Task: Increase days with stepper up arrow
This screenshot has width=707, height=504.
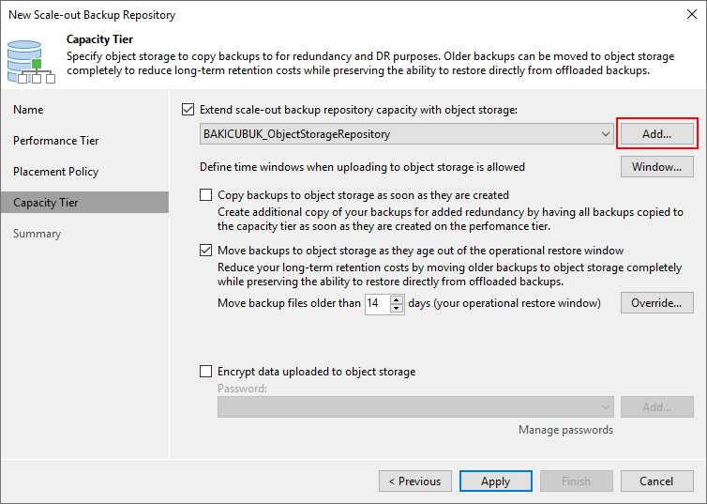Action: [x=397, y=299]
